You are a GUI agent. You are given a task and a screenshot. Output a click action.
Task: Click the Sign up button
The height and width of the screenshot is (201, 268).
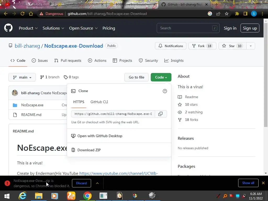point(250,28)
